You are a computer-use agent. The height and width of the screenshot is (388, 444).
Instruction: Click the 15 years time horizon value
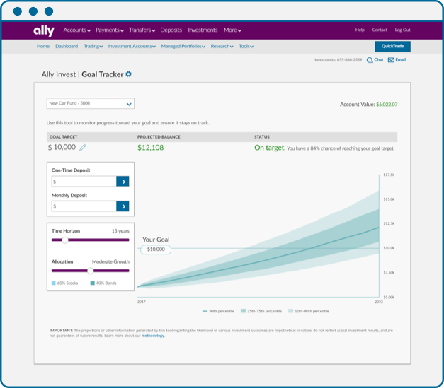tap(120, 231)
